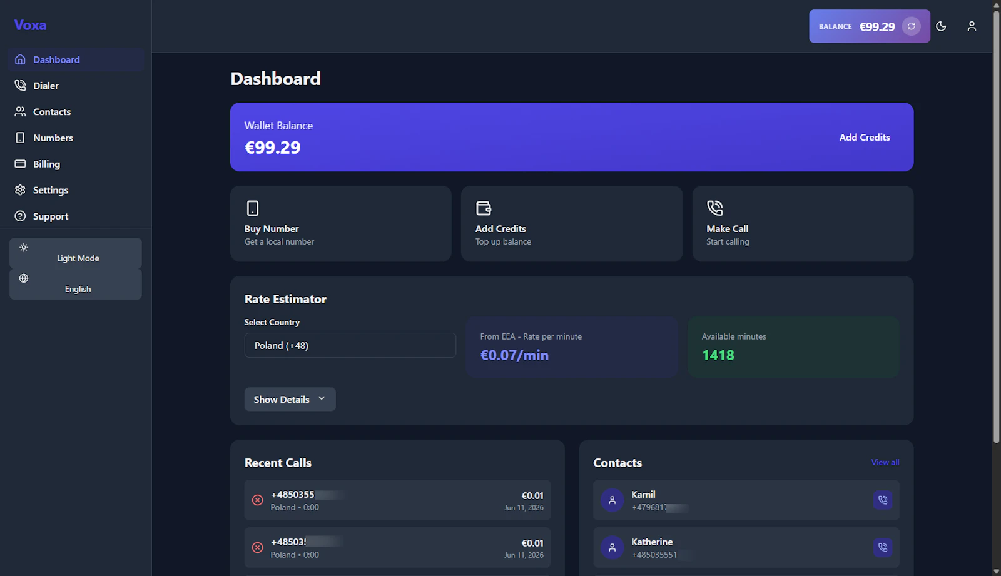Click the Billing card icon

point(20,164)
